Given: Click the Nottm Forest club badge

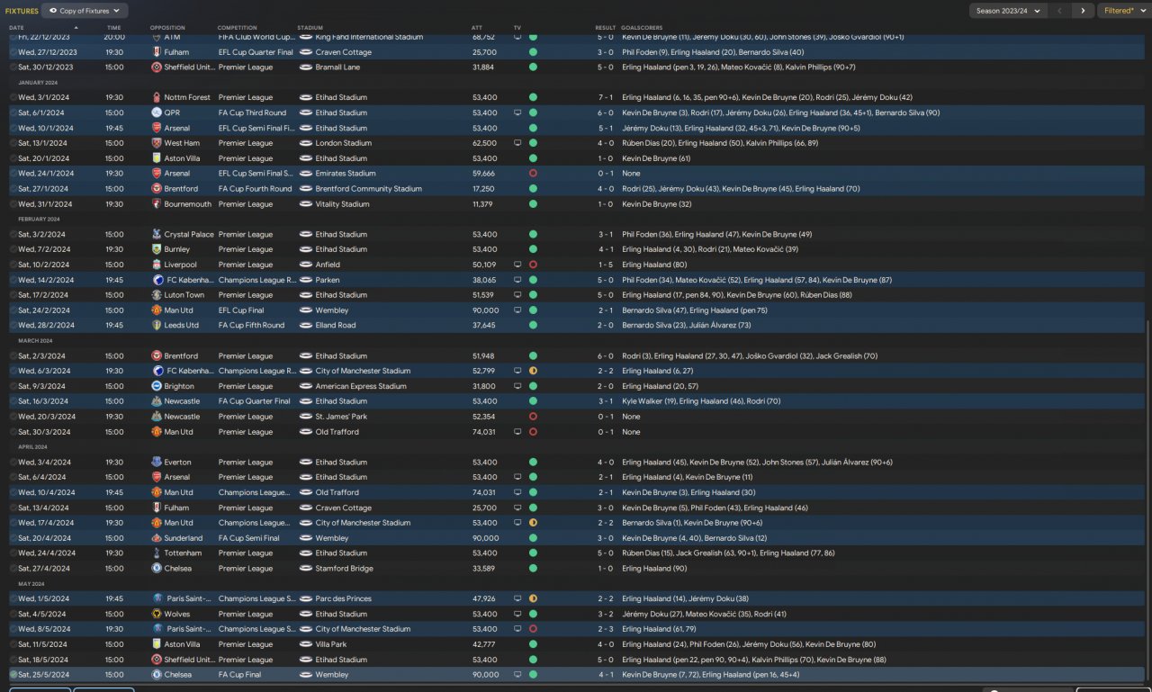Looking at the screenshot, I should (x=157, y=97).
